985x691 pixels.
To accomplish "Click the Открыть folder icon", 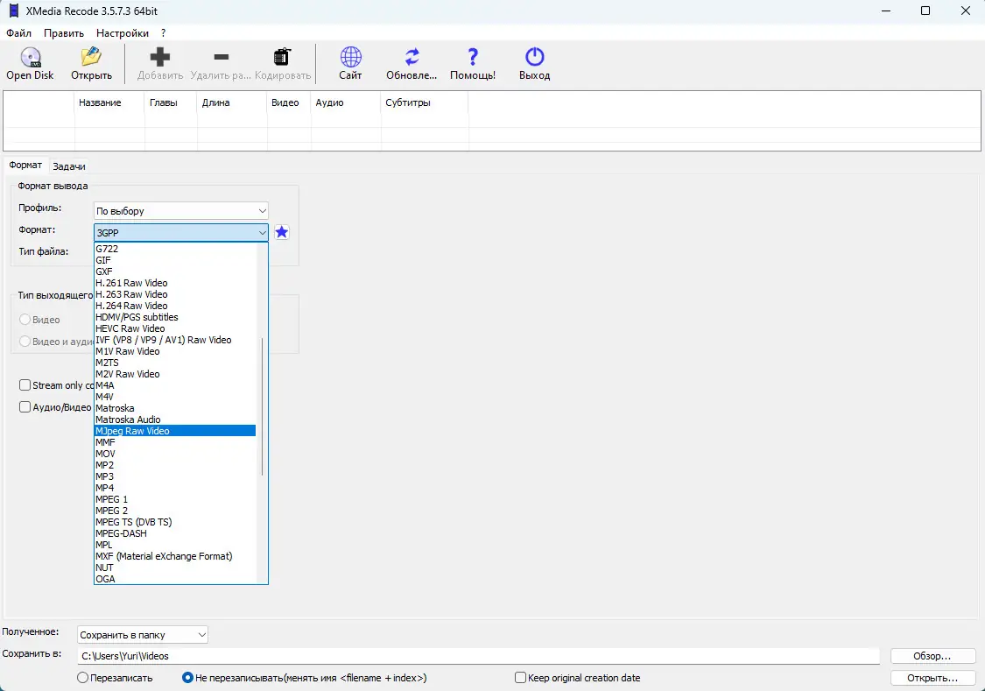I will coord(91,57).
